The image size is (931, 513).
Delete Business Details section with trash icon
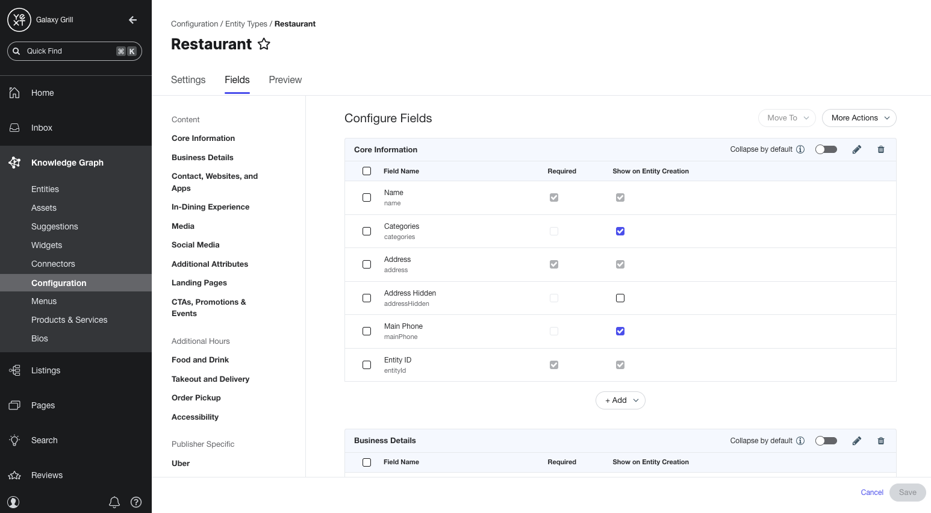(881, 441)
